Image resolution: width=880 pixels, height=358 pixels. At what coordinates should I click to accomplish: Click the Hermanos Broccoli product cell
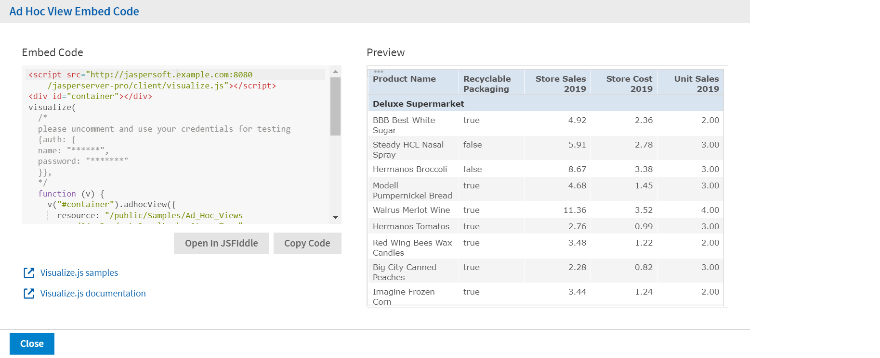point(413,169)
